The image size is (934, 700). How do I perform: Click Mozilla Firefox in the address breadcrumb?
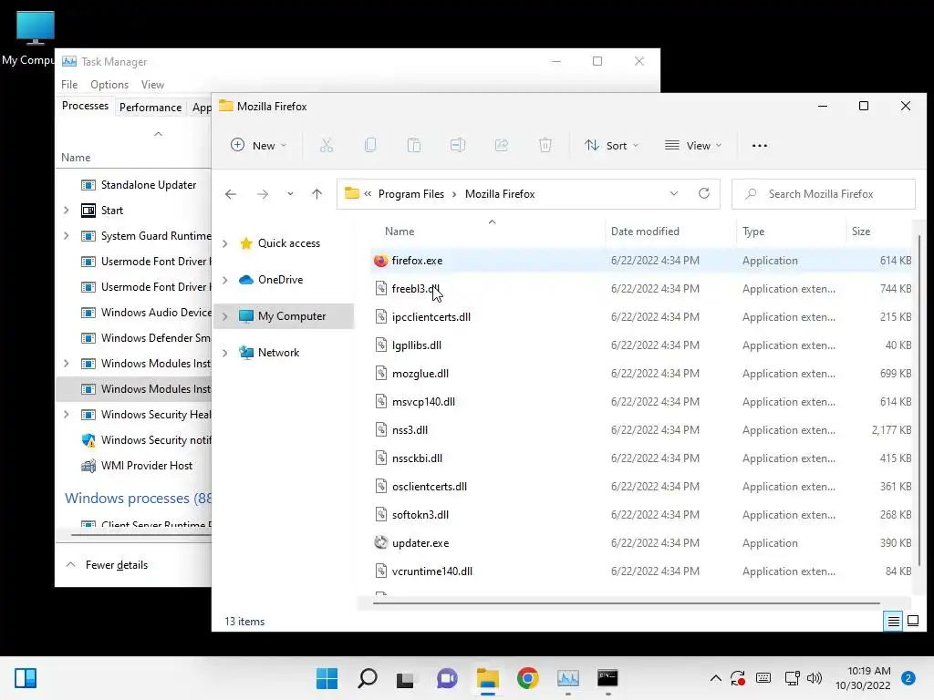[x=500, y=194]
